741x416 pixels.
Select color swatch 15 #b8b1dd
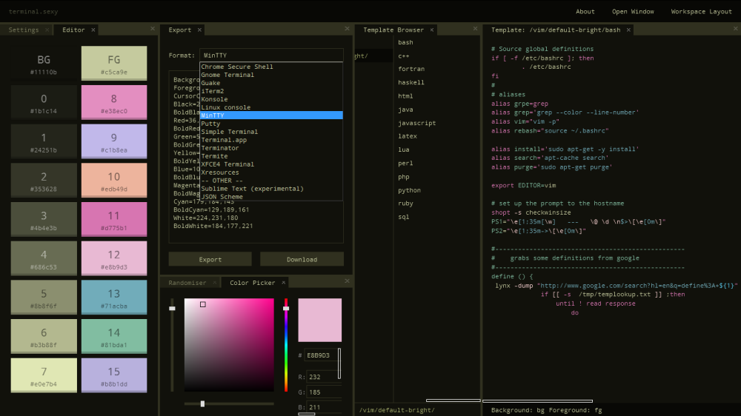coord(114,375)
